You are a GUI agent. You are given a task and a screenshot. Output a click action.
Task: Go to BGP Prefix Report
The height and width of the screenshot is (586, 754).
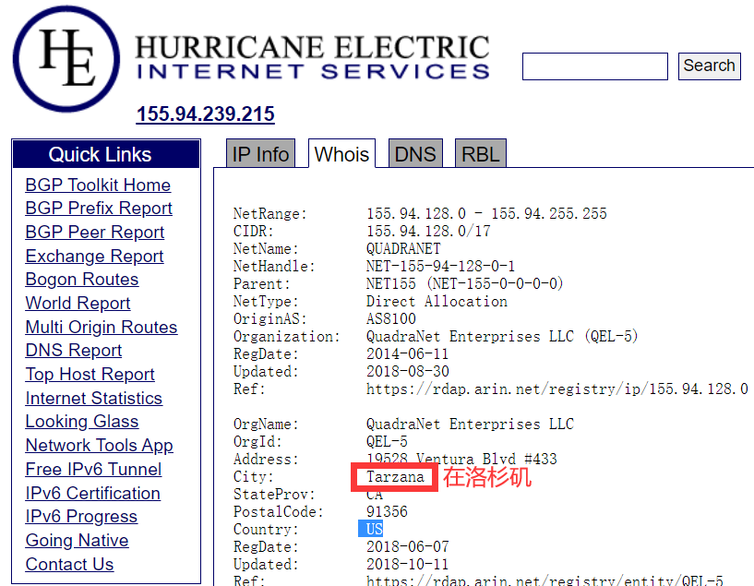point(99,209)
